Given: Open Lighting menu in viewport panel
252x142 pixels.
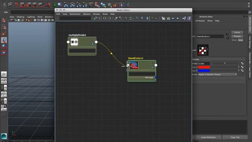Looking at the screenshot, I should (x=31, y=17).
